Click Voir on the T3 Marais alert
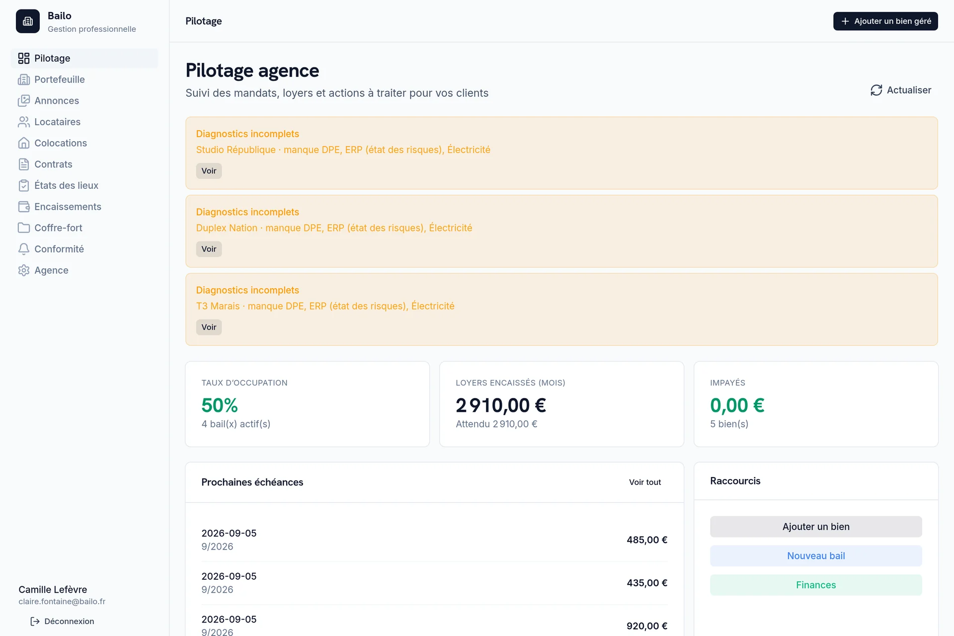 (x=209, y=327)
